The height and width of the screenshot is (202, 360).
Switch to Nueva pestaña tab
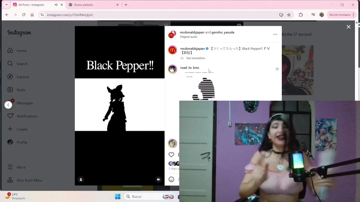[x=84, y=5]
